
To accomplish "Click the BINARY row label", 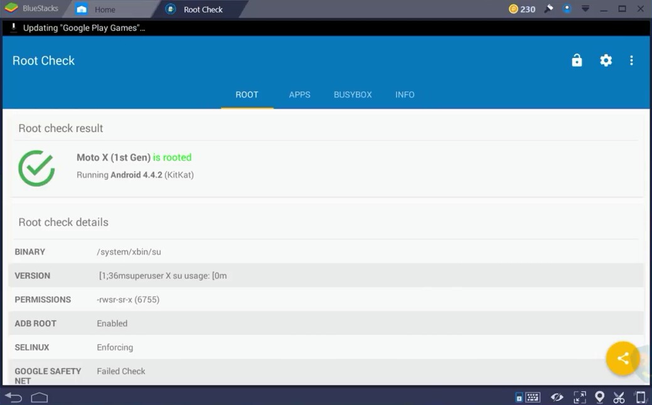I will pyautogui.click(x=30, y=252).
